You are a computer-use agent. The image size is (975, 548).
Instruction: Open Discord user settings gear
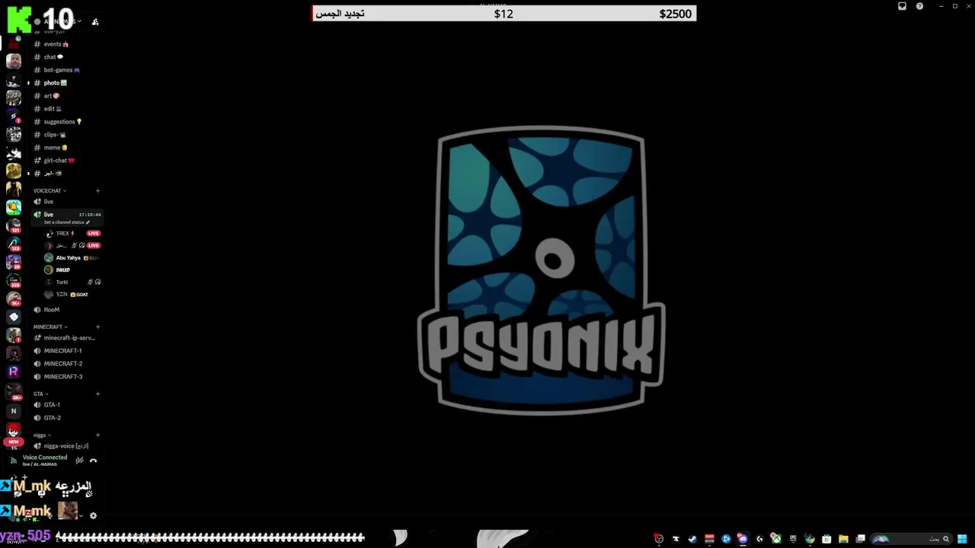[x=93, y=515]
